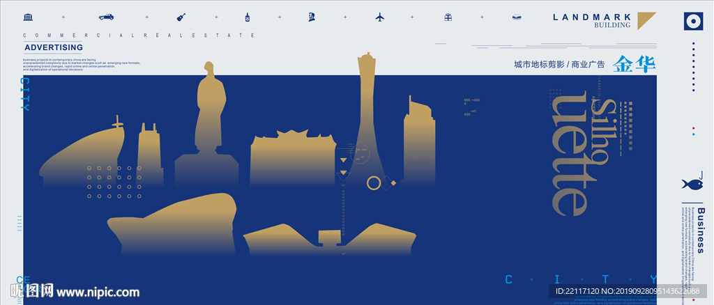Click the 金华 city name

[635, 64]
